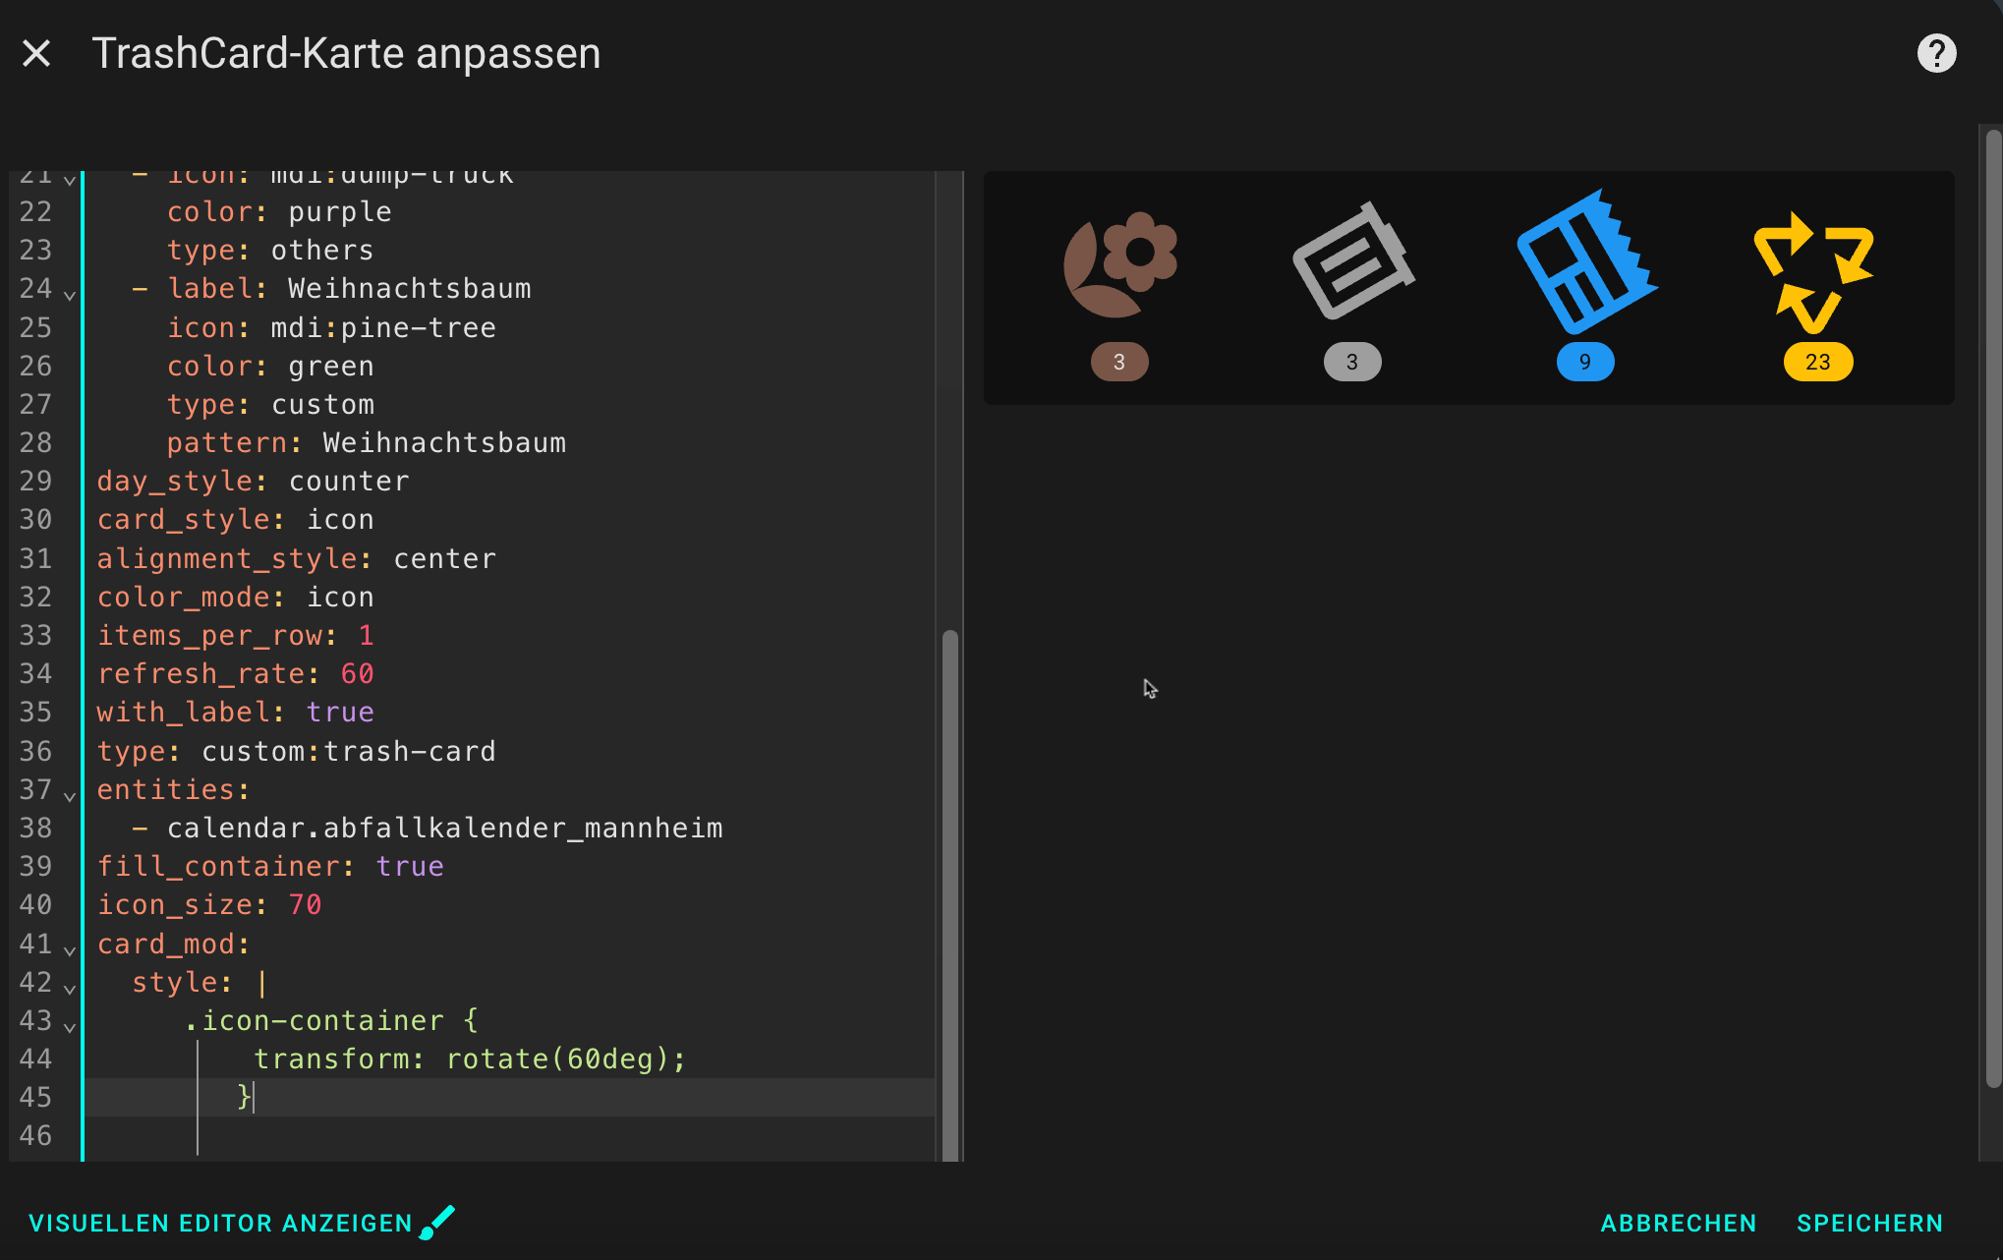This screenshot has width=2003, height=1260.
Task: Collapse the card_mod block at line 41
Action: [70, 949]
